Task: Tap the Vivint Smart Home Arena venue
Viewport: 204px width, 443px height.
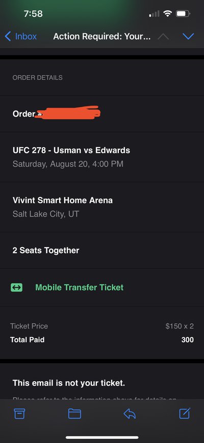Action: 63,201
